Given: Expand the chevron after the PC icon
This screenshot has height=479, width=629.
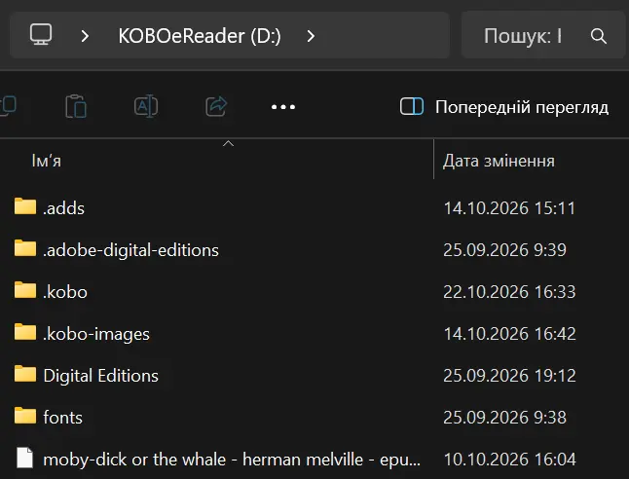Looking at the screenshot, I should point(85,36).
